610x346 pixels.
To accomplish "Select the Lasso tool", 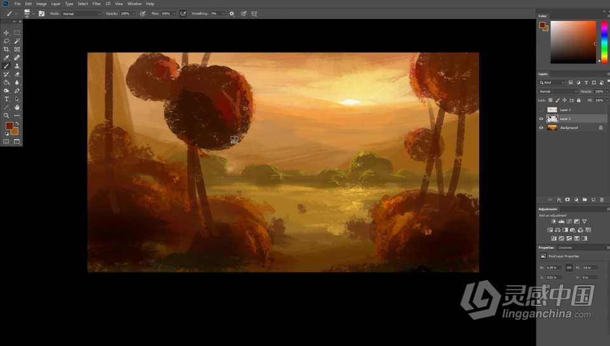I will pyautogui.click(x=6, y=41).
